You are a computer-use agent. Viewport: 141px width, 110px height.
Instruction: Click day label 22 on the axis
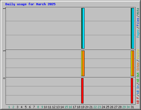tap(95, 107)
